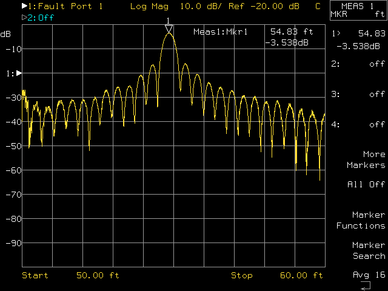Viewport: 388px width, 291px height.
Task: Select All Off to clear markers
Action: click(x=366, y=184)
